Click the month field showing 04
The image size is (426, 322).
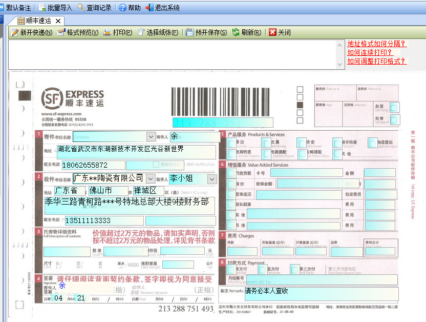59,298
